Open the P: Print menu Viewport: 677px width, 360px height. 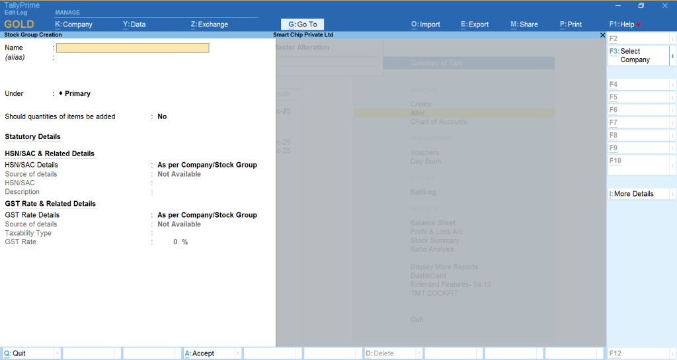(571, 24)
